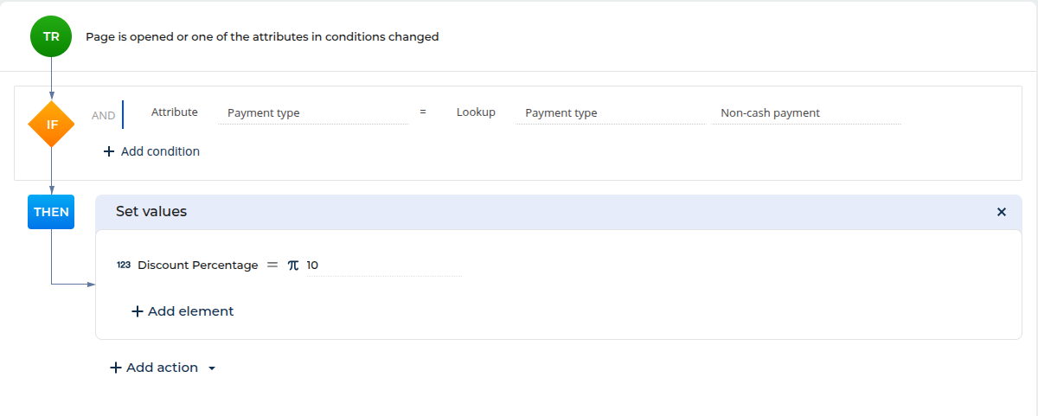
Task: Close the Set values action panel
Action: [x=1002, y=212]
